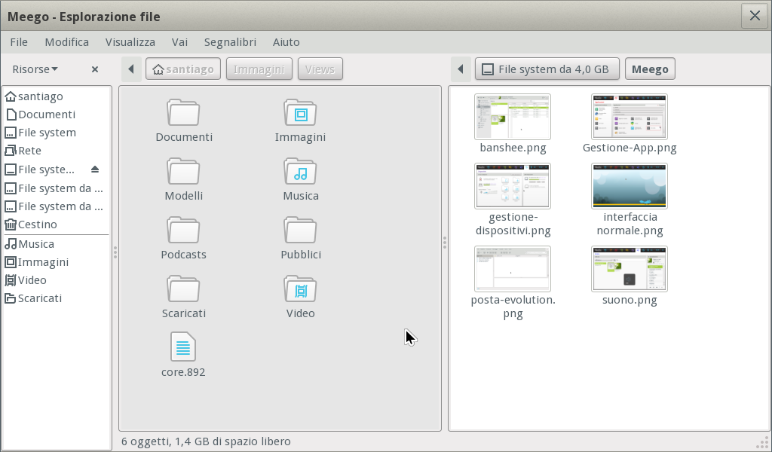772x452 pixels.
Task: Select interfaccia normale.png thumbnail
Action: (x=630, y=186)
